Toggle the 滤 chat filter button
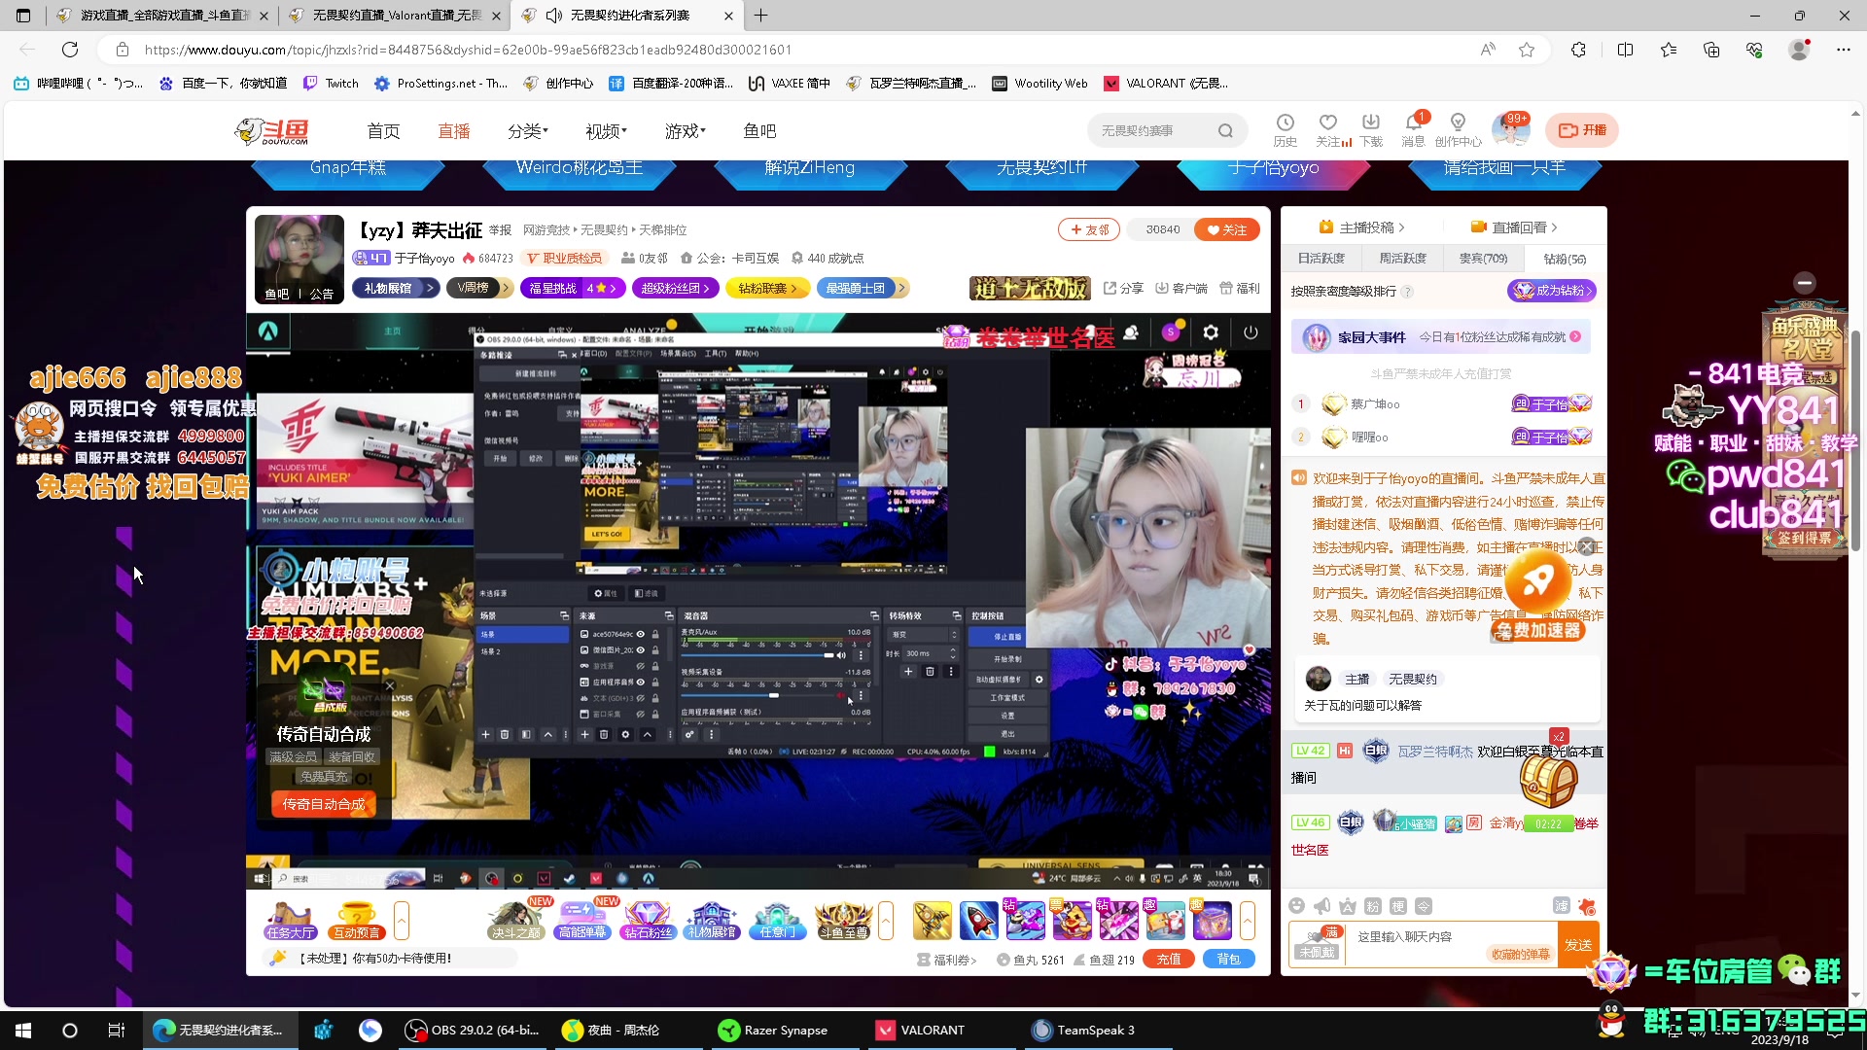This screenshot has height=1050, width=1867. pyautogui.click(x=1561, y=906)
